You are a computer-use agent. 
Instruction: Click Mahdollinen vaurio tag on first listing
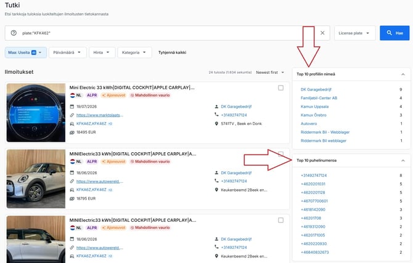tap(150, 95)
